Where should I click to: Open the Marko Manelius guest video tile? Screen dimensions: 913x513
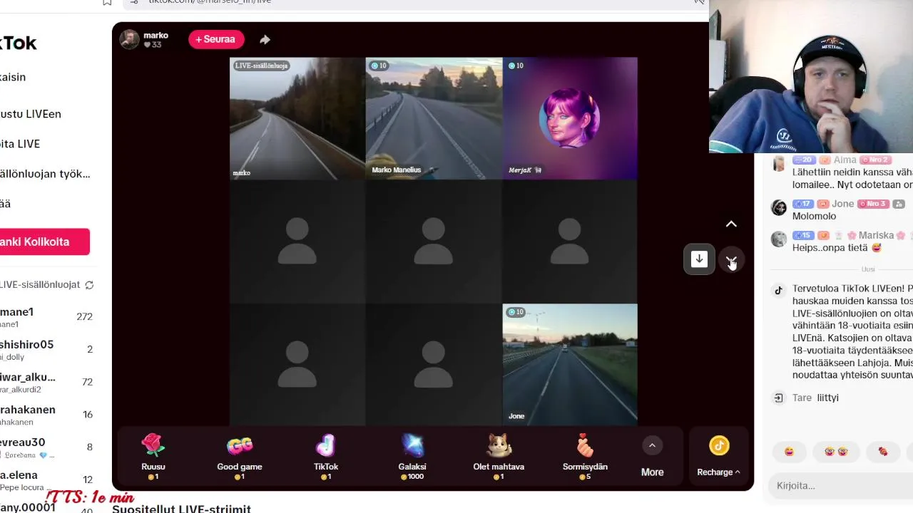(x=434, y=118)
